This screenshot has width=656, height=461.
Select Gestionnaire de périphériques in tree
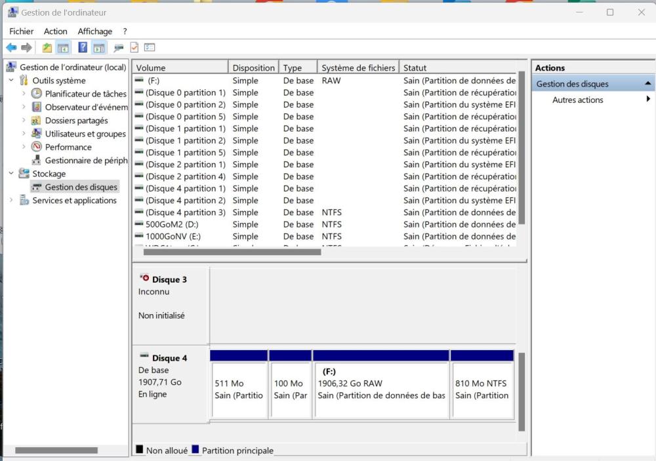click(x=85, y=161)
